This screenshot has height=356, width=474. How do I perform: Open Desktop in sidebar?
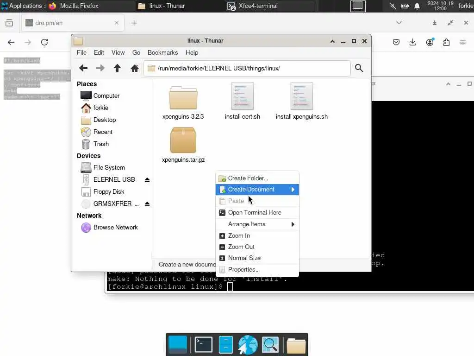coord(105,120)
